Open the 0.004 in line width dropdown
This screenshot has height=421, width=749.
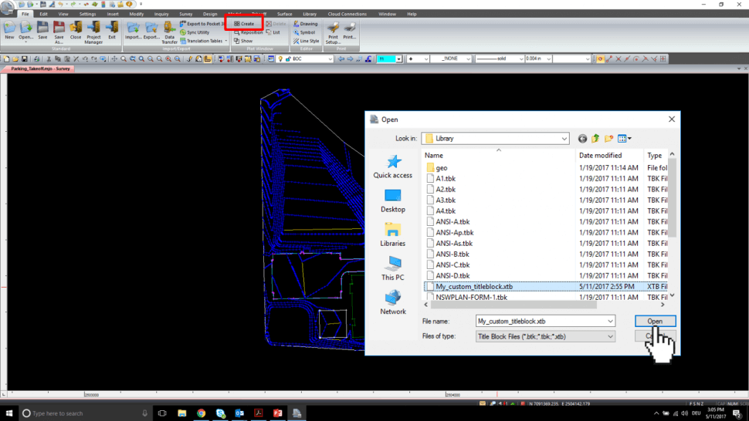548,59
